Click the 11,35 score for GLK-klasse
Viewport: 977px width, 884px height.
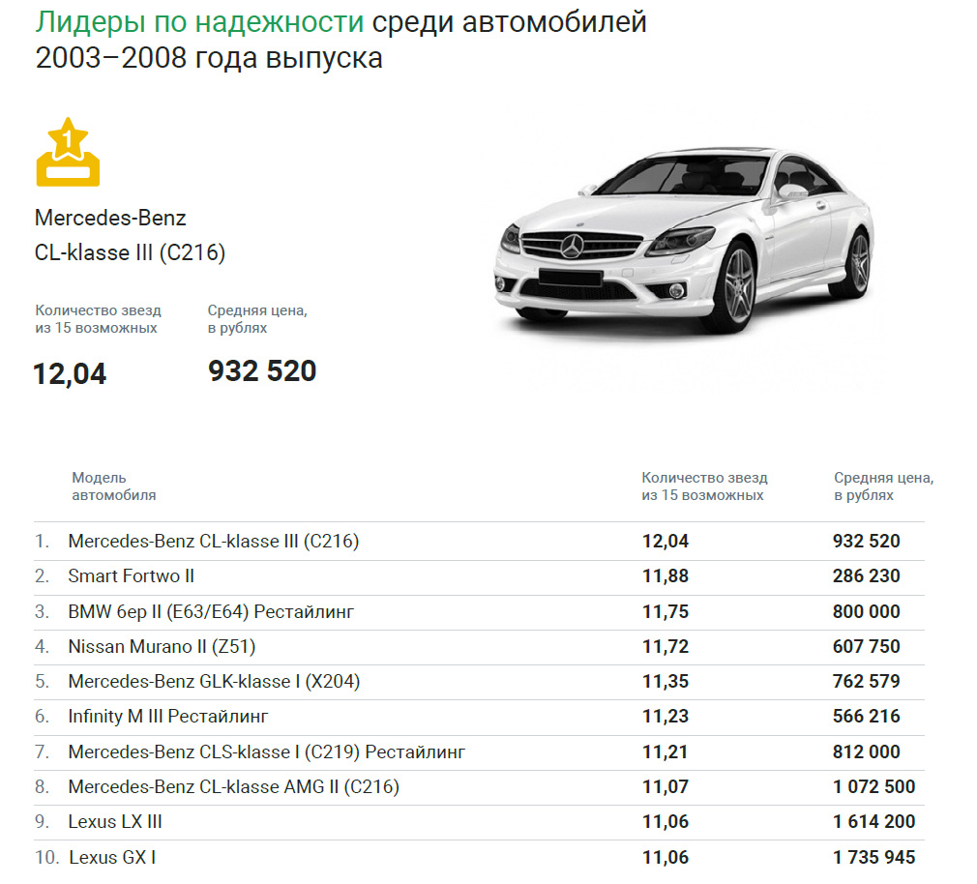click(666, 682)
